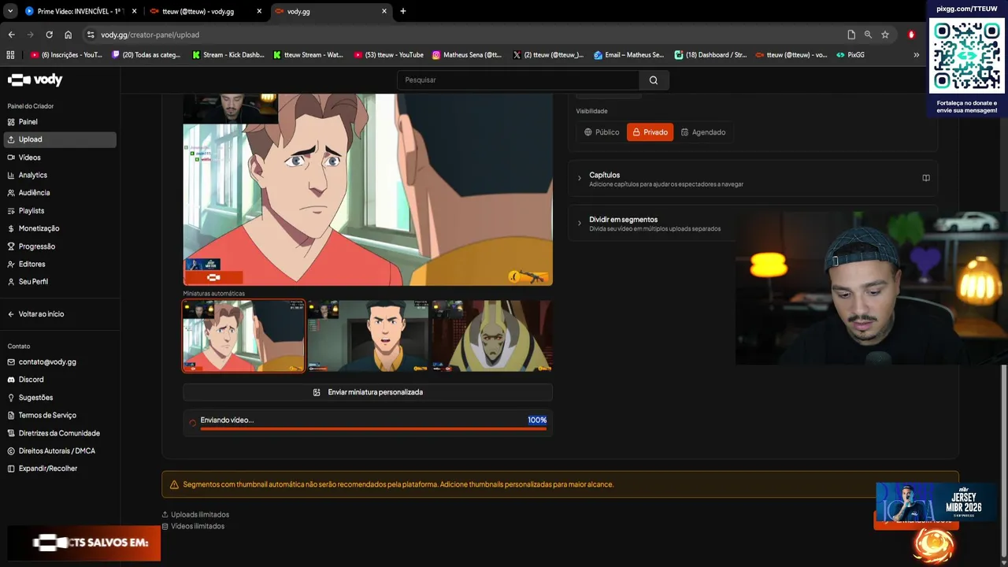Open the Vídeos sidebar section
This screenshot has width=1008, height=567.
60,157
